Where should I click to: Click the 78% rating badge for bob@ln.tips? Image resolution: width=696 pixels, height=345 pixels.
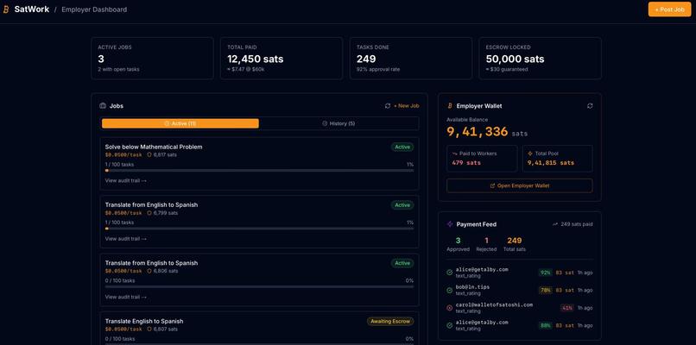pos(545,290)
